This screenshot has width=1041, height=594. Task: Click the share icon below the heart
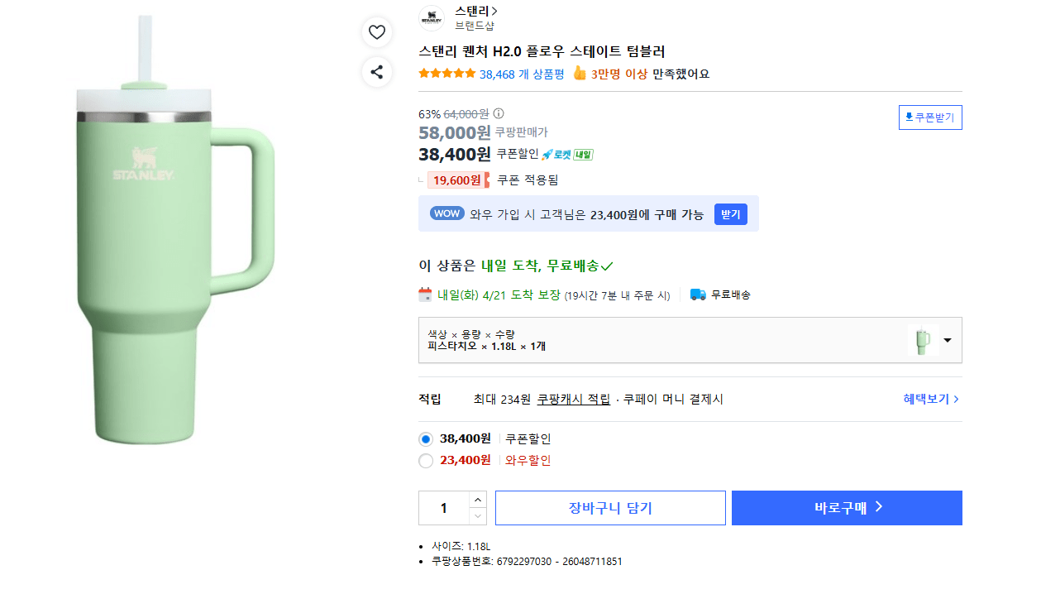tap(377, 72)
